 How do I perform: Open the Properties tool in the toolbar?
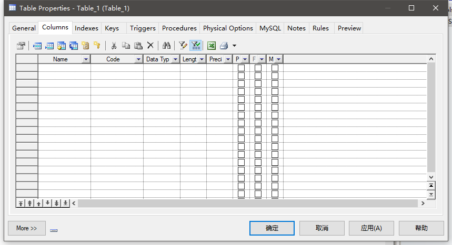(21, 46)
